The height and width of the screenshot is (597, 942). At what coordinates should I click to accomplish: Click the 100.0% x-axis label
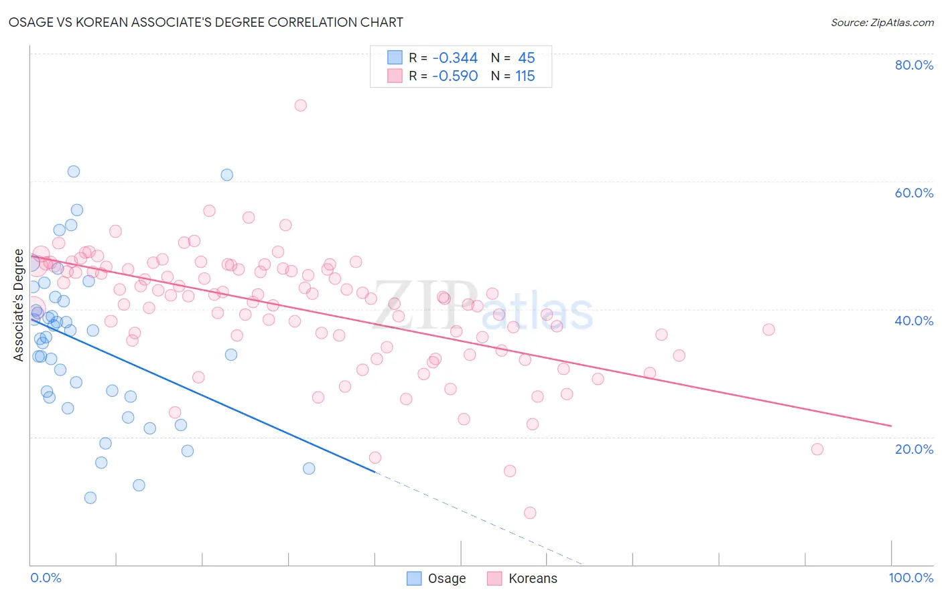(911, 578)
